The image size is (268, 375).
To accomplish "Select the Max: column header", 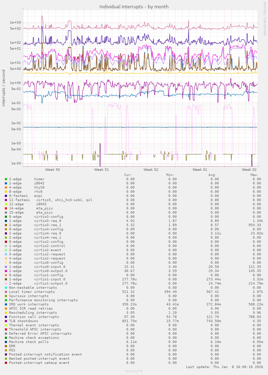I will (x=254, y=175).
